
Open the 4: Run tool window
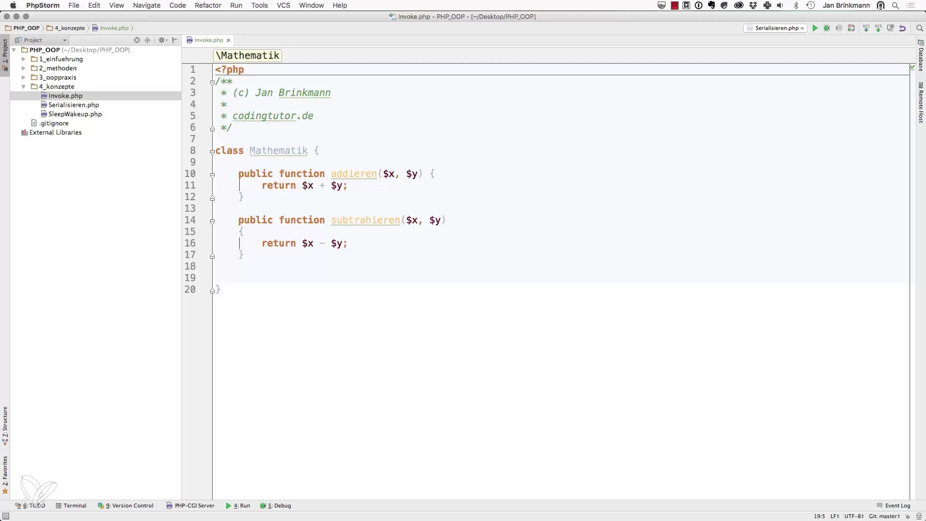[238, 506]
